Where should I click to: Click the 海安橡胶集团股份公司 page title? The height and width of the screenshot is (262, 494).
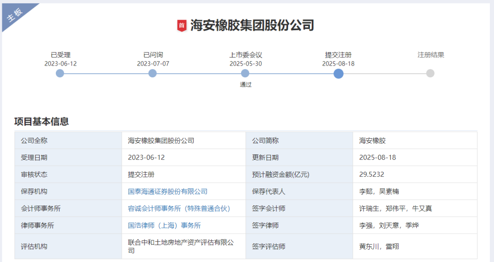point(252,26)
